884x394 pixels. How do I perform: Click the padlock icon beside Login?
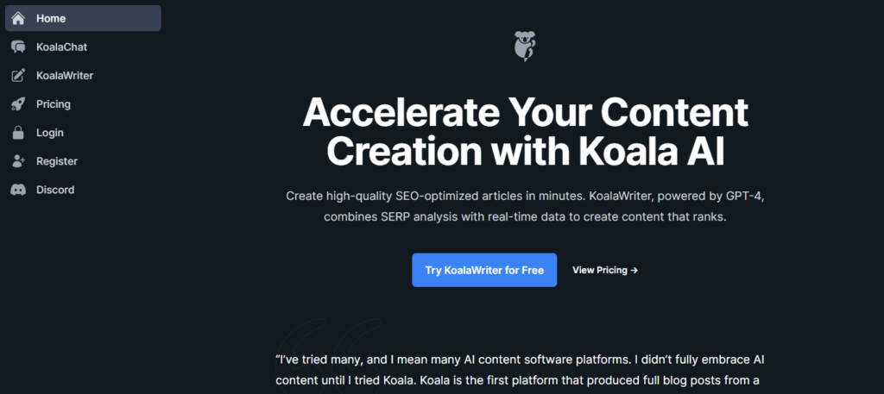coord(18,133)
